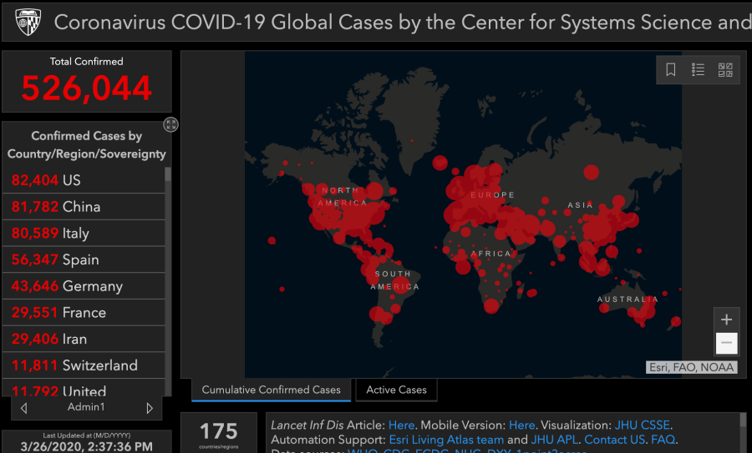This screenshot has height=453, width=752.
Task: Follow the Contact US link
Action: (x=614, y=440)
